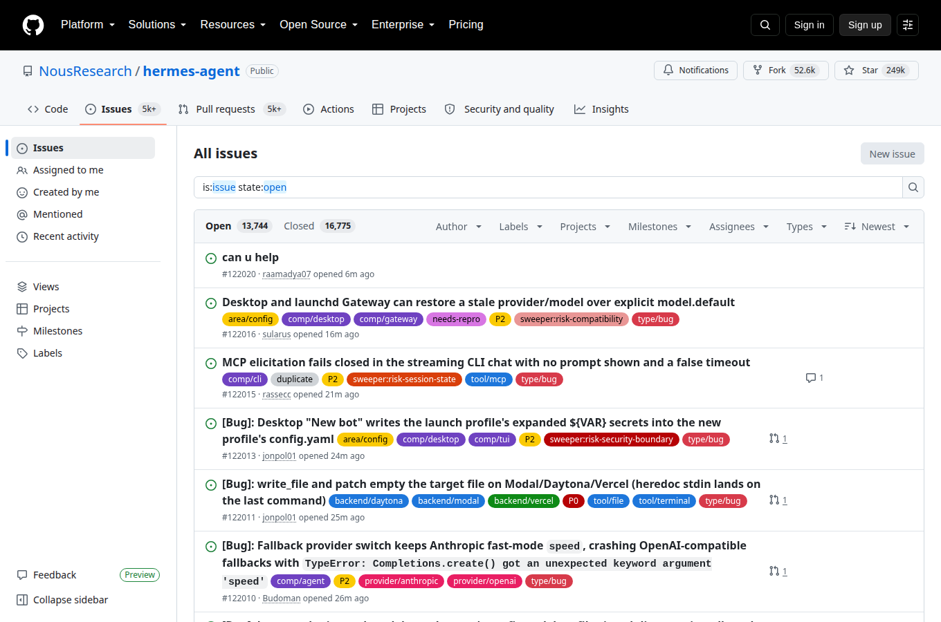
Task: Show Open issues count tab
Action: (237, 226)
